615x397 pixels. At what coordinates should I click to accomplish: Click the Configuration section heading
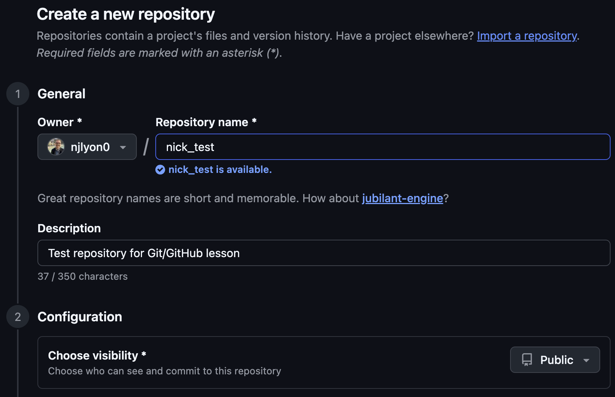[79, 316]
